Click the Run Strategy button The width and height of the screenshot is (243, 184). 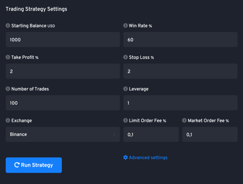tap(34, 165)
